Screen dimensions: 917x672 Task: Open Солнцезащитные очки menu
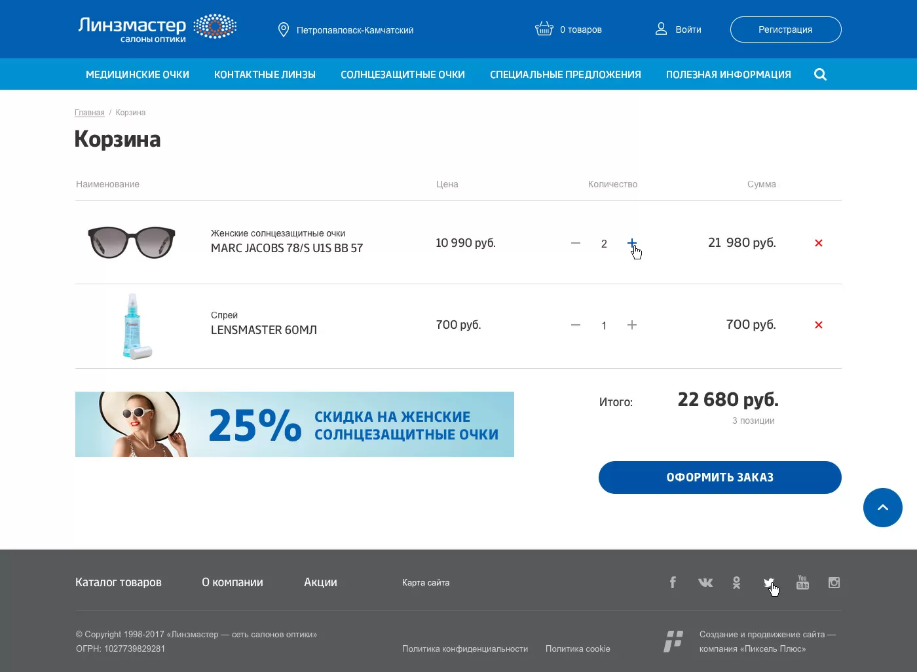(x=403, y=75)
